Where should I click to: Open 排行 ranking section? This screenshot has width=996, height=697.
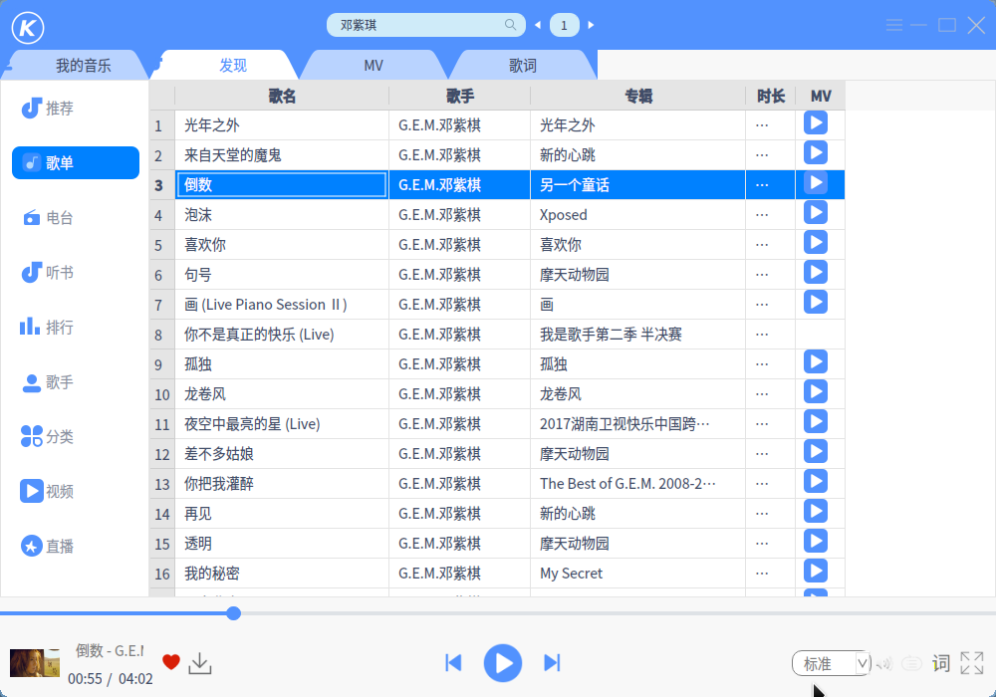(47, 327)
